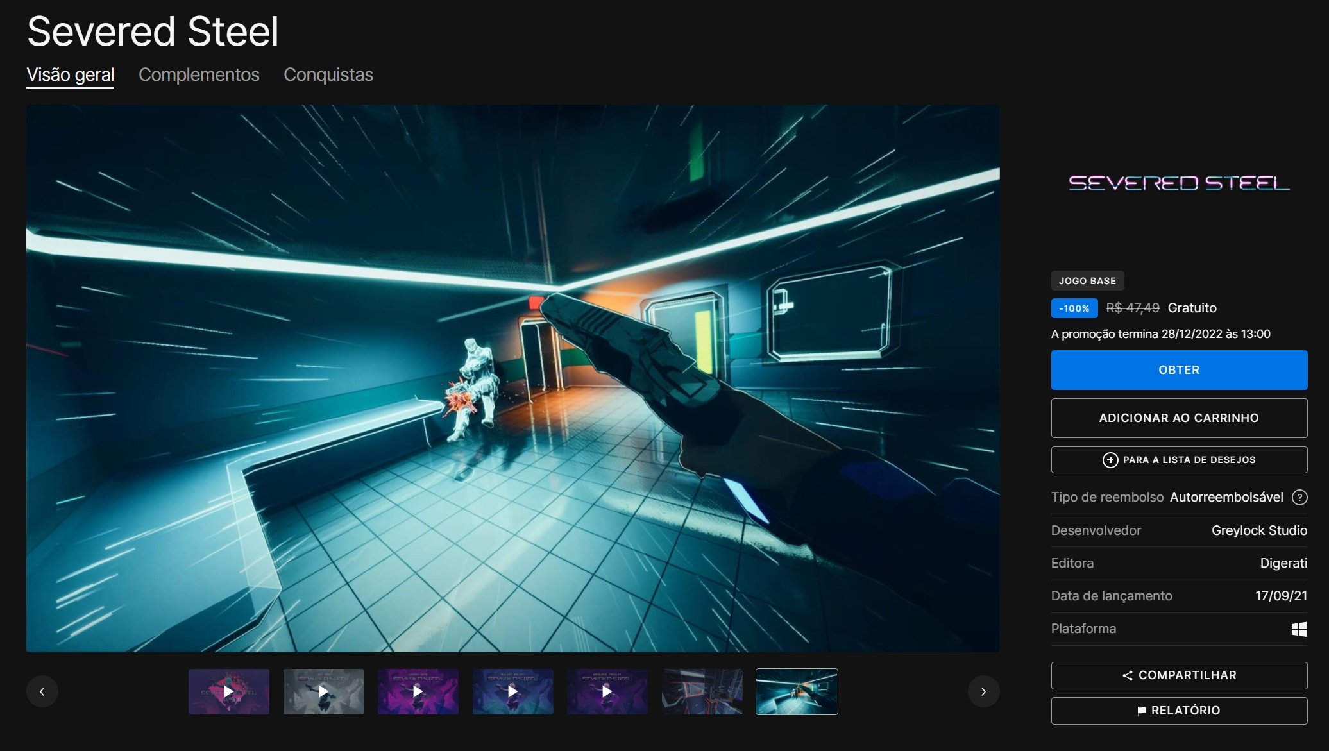
Task: Click the RELATÓRIO button
Action: pos(1179,711)
